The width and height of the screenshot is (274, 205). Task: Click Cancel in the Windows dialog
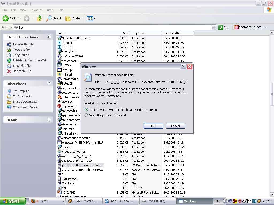176,126
